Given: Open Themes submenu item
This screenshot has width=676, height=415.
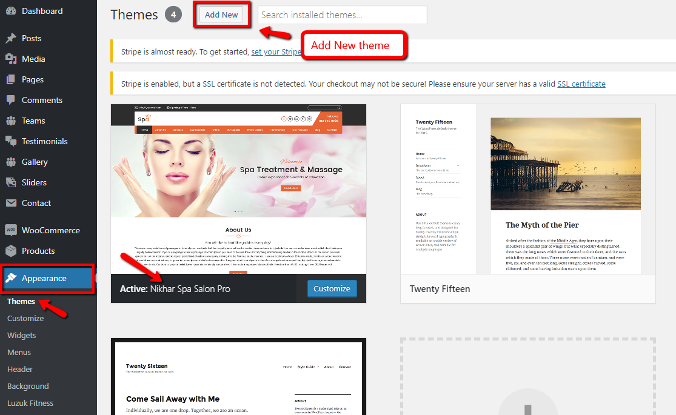Looking at the screenshot, I should tap(21, 301).
